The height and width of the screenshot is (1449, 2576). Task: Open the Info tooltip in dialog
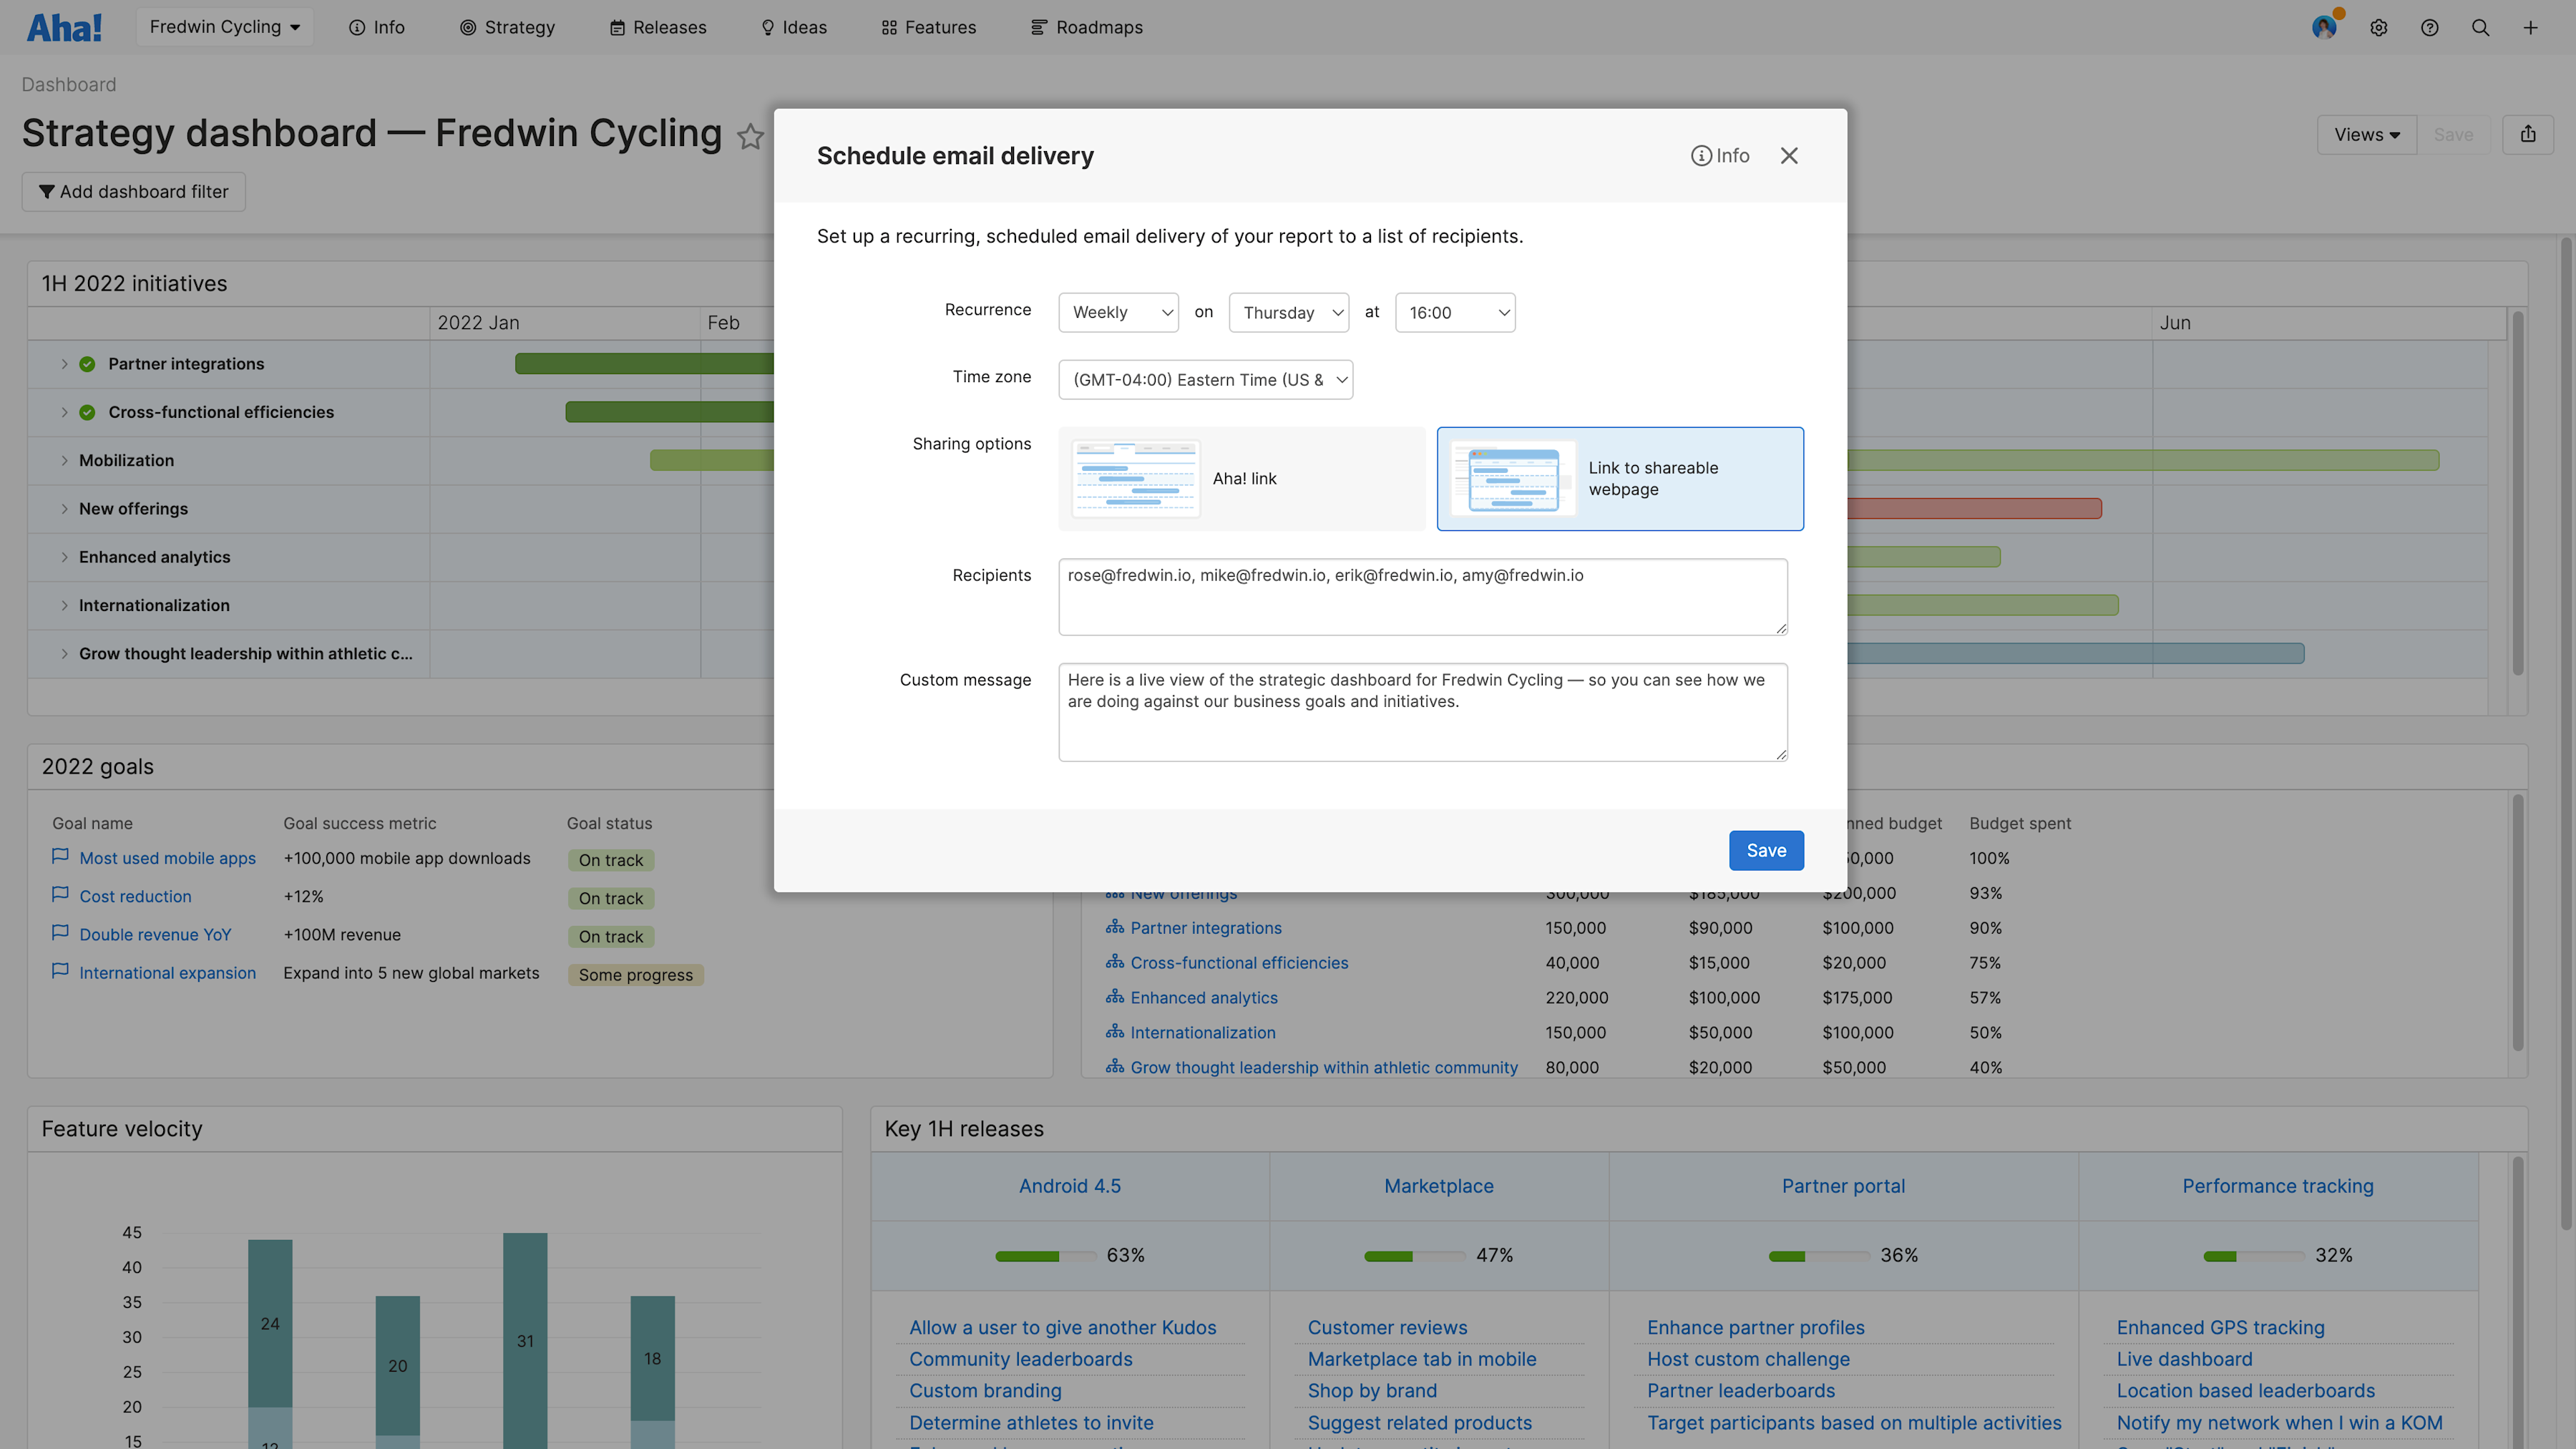[x=1718, y=156]
